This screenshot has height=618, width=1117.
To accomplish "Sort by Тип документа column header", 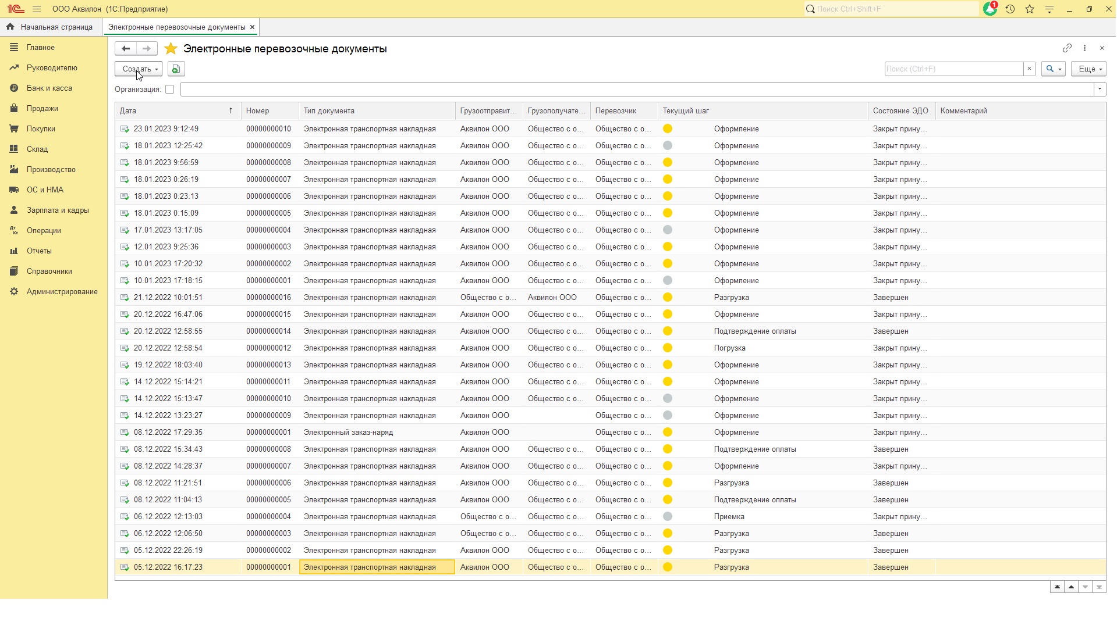I will [377, 111].
